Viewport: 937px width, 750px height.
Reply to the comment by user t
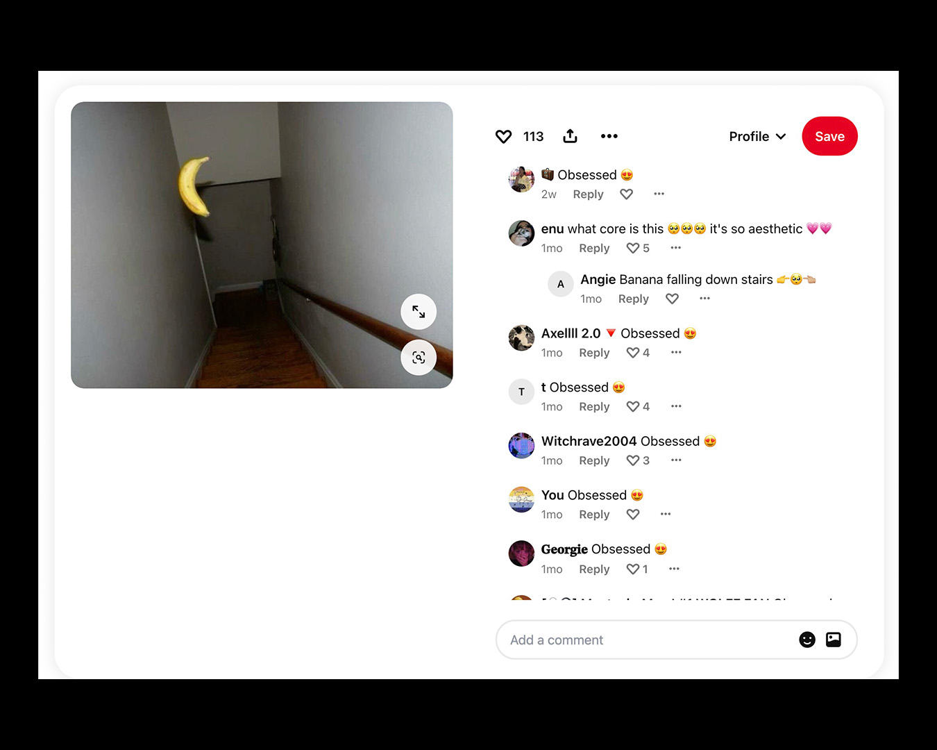[594, 407]
